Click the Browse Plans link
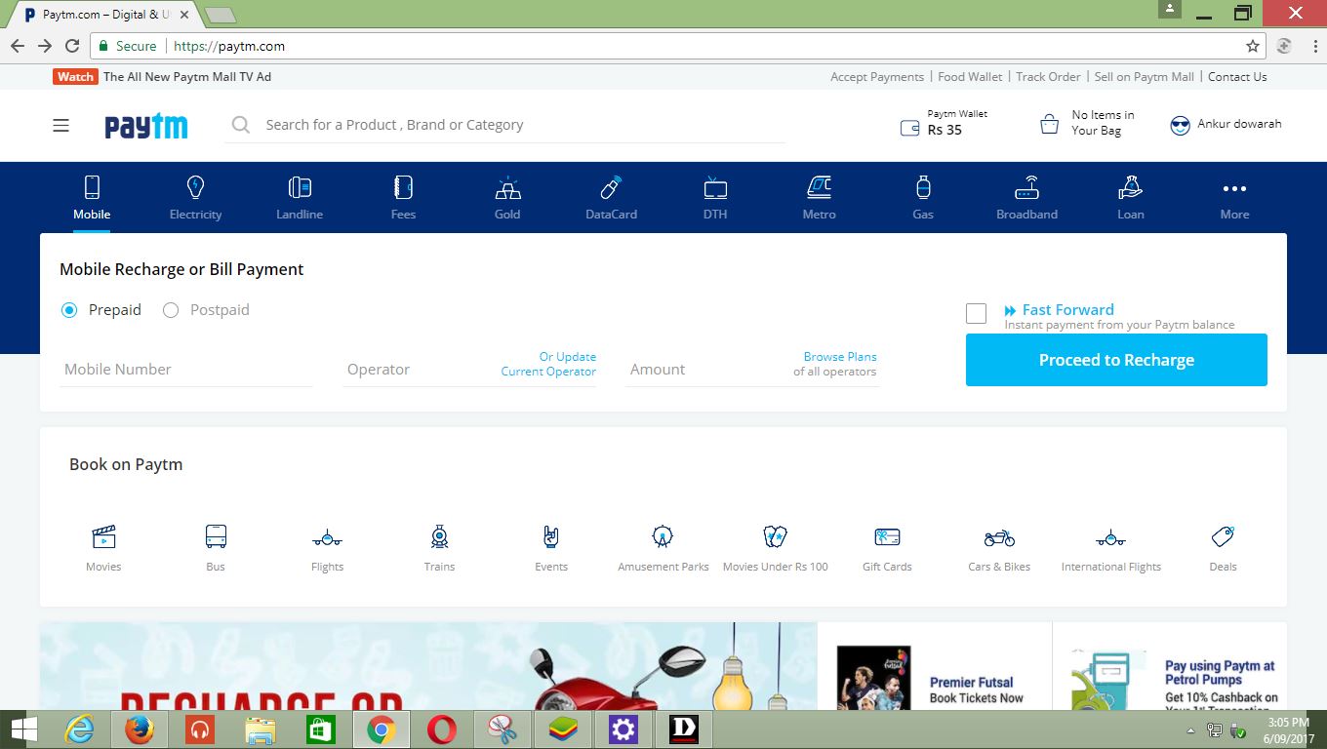Screen dimensions: 1327x749 pos(840,357)
